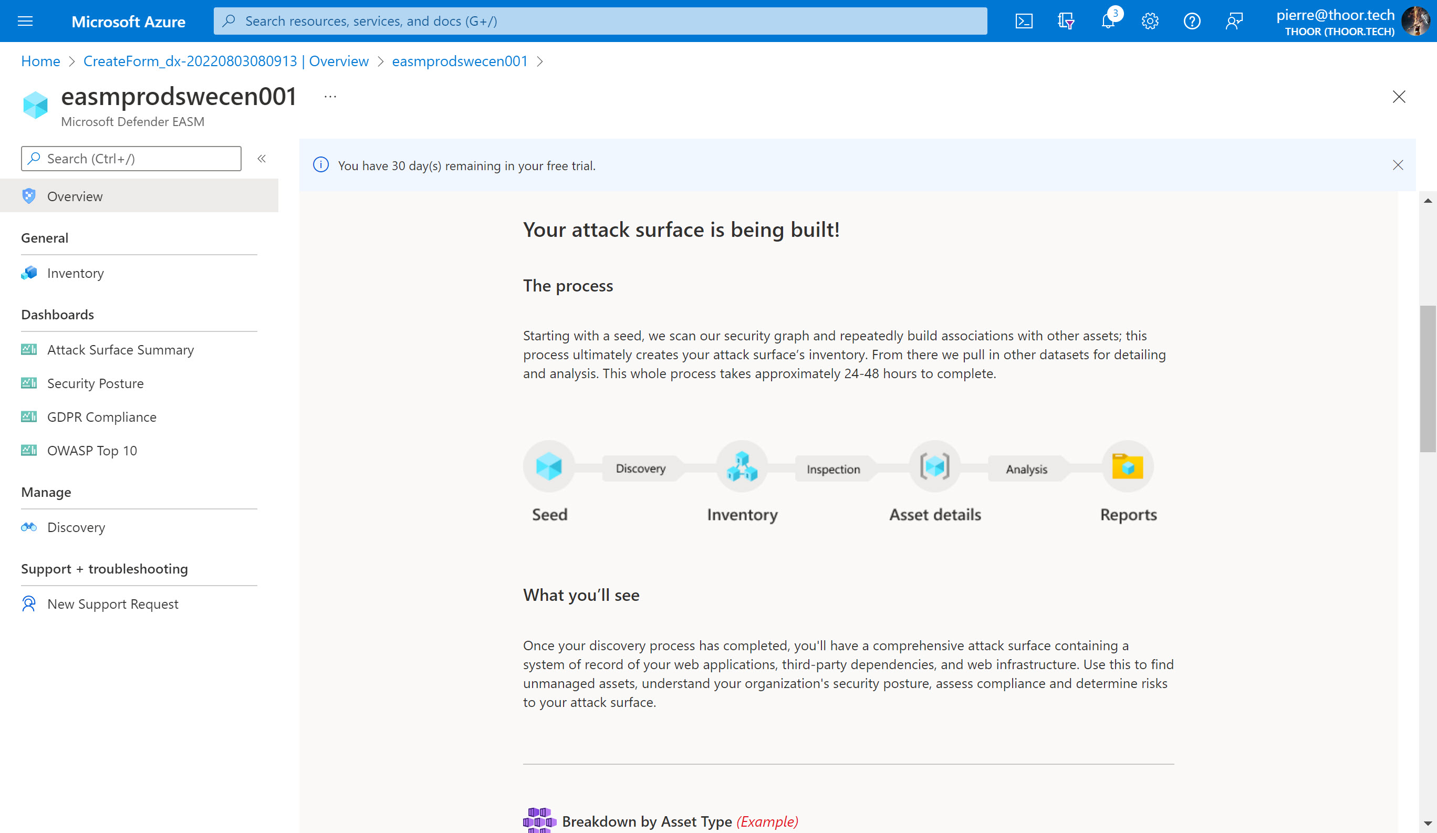
Task: Click the 'Your attack surface is being built!' heading
Action: (x=681, y=230)
